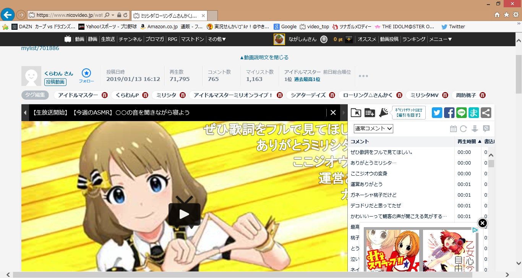
Task: Open the くらわん uploader avatar
Action: [x=31, y=76]
